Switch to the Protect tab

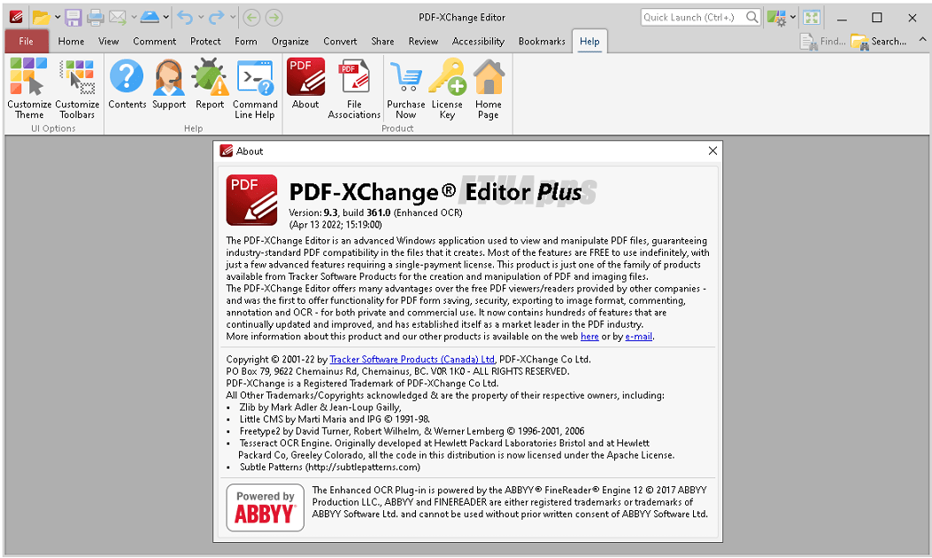click(205, 41)
